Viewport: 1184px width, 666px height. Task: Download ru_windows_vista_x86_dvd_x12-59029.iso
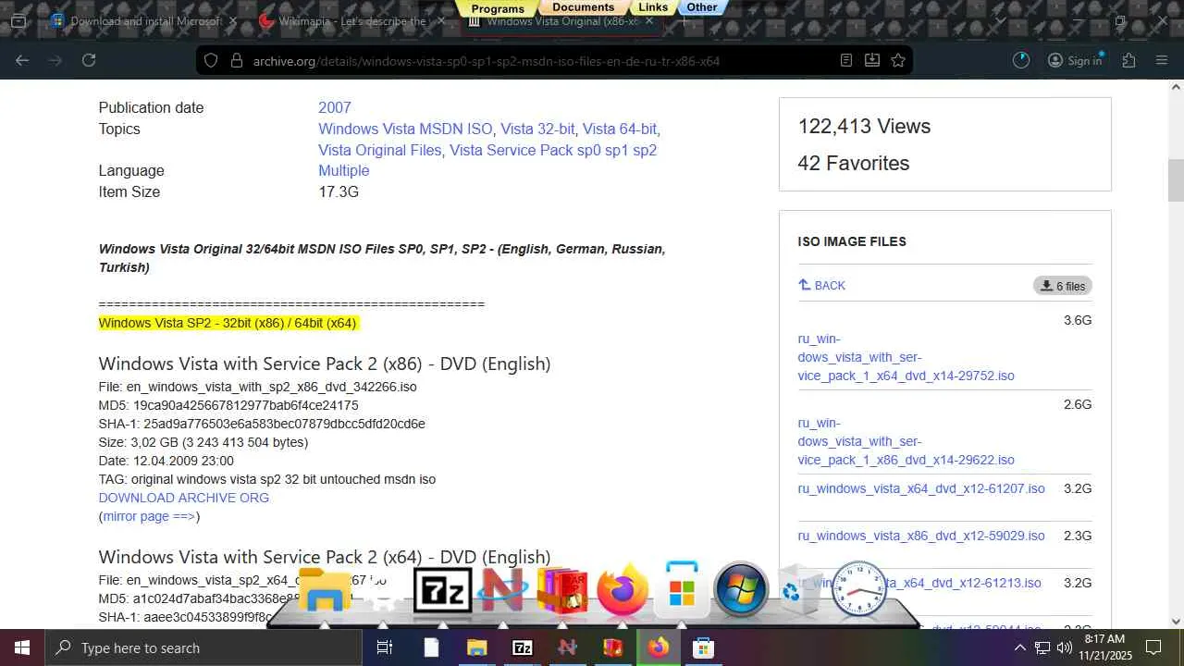pos(921,536)
